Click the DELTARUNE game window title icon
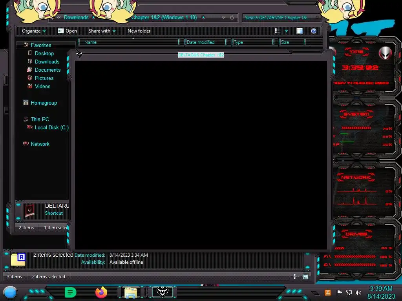402x301 pixels. pyautogui.click(x=79, y=54)
